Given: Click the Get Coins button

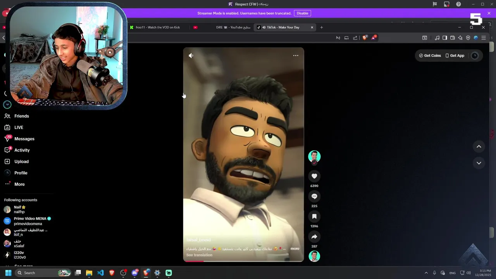Looking at the screenshot, I should point(430,55).
